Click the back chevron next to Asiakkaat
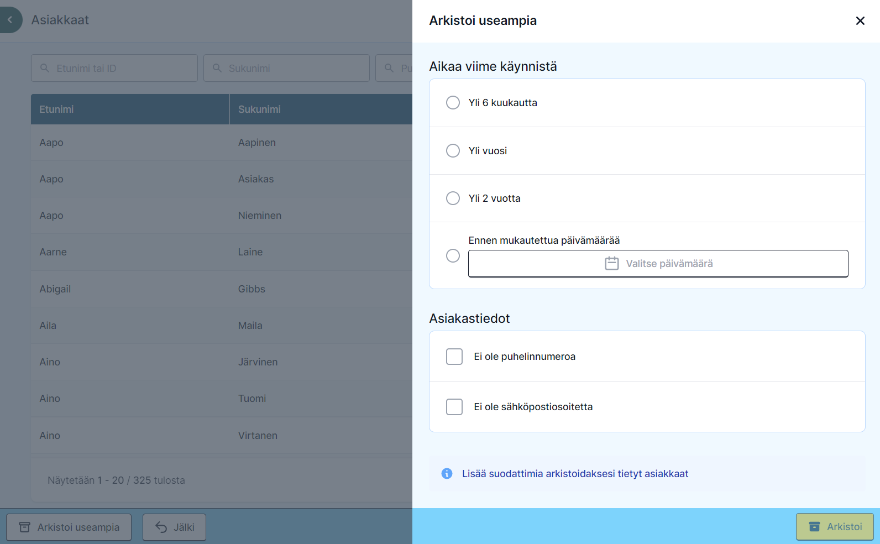Viewport: 880px width, 544px height. pos(9,20)
